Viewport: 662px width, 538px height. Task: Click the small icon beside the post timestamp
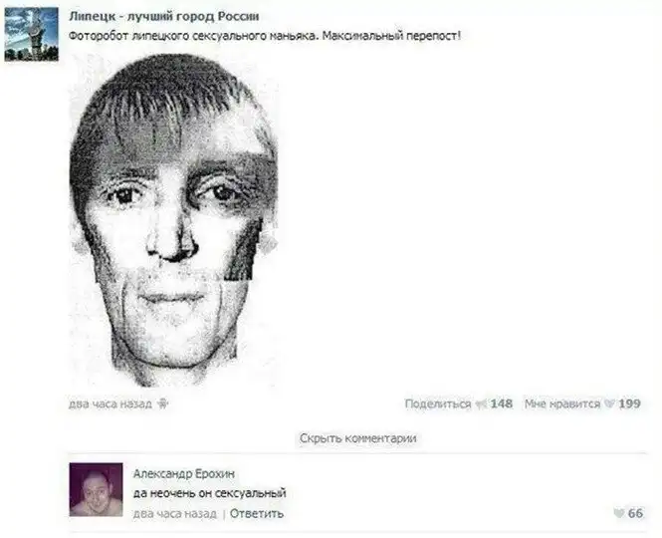coord(162,404)
